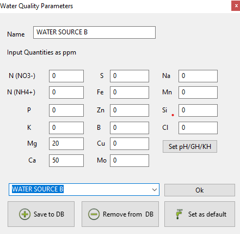Click the Cl ppm input field
Image resolution: width=240 pixels, height=234 pixels.
198,128
